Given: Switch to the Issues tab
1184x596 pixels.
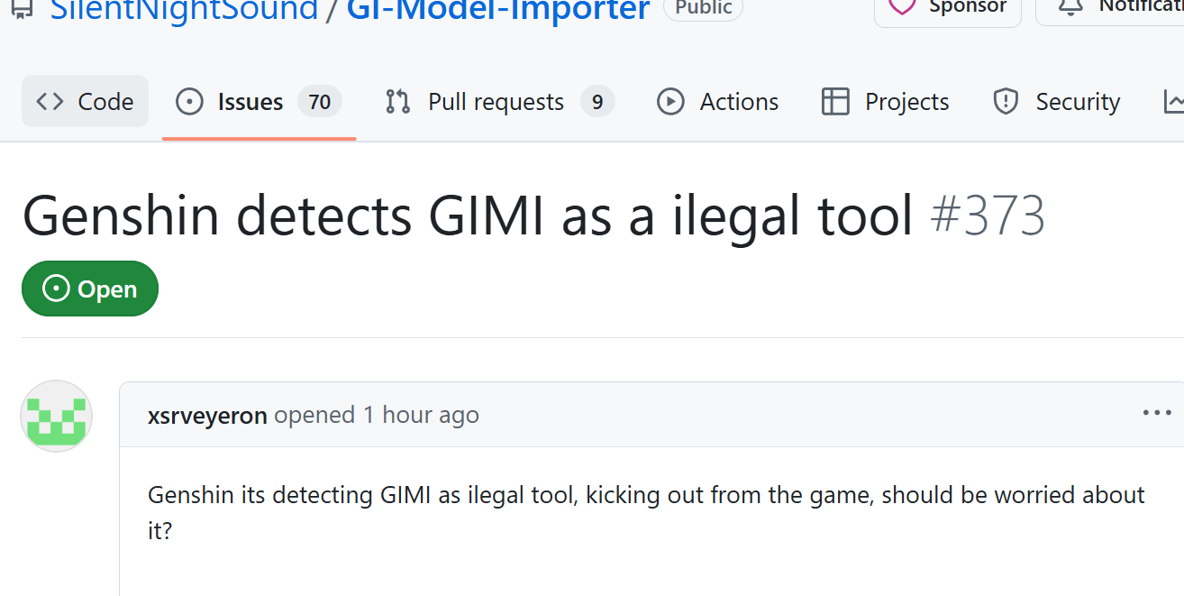Looking at the screenshot, I should pos(259,102).
